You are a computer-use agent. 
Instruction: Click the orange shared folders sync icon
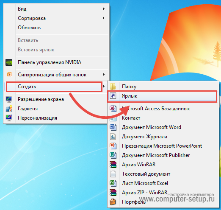click(9, 74)
